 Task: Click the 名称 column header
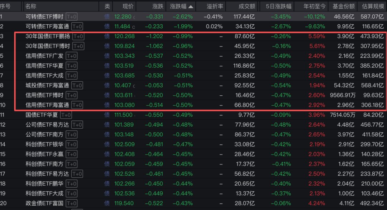coord(30,6)
